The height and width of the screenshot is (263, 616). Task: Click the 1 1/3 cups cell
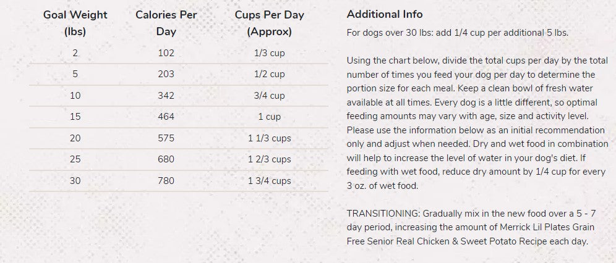pos(270,138)
